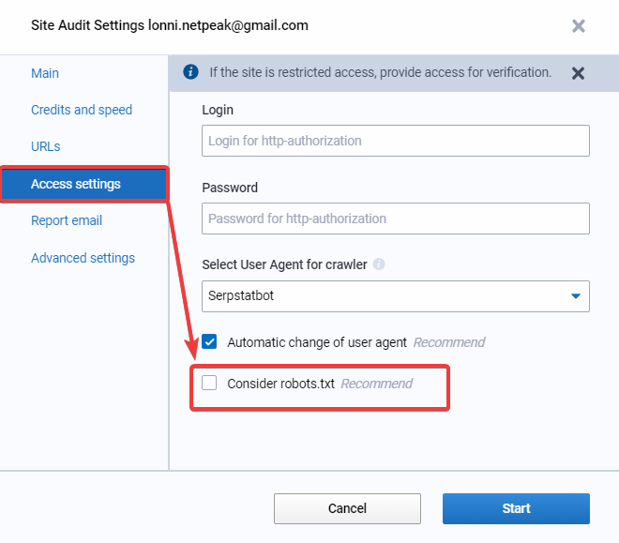Click the Login field label
Viewport: 619px width, 543px height.
tap(218, 110)
